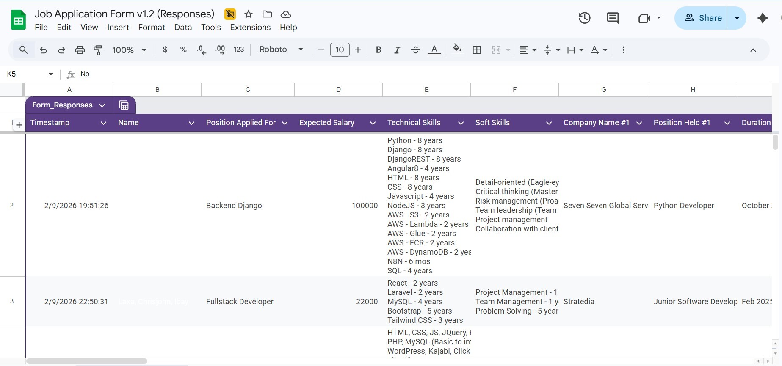Click the yellow badge icon beside the title
The width and height of the screenshot is (782, 366).
230,14
